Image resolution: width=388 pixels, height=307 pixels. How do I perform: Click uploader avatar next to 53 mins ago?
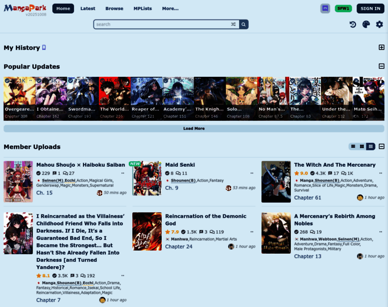click(x=228, y=188)
